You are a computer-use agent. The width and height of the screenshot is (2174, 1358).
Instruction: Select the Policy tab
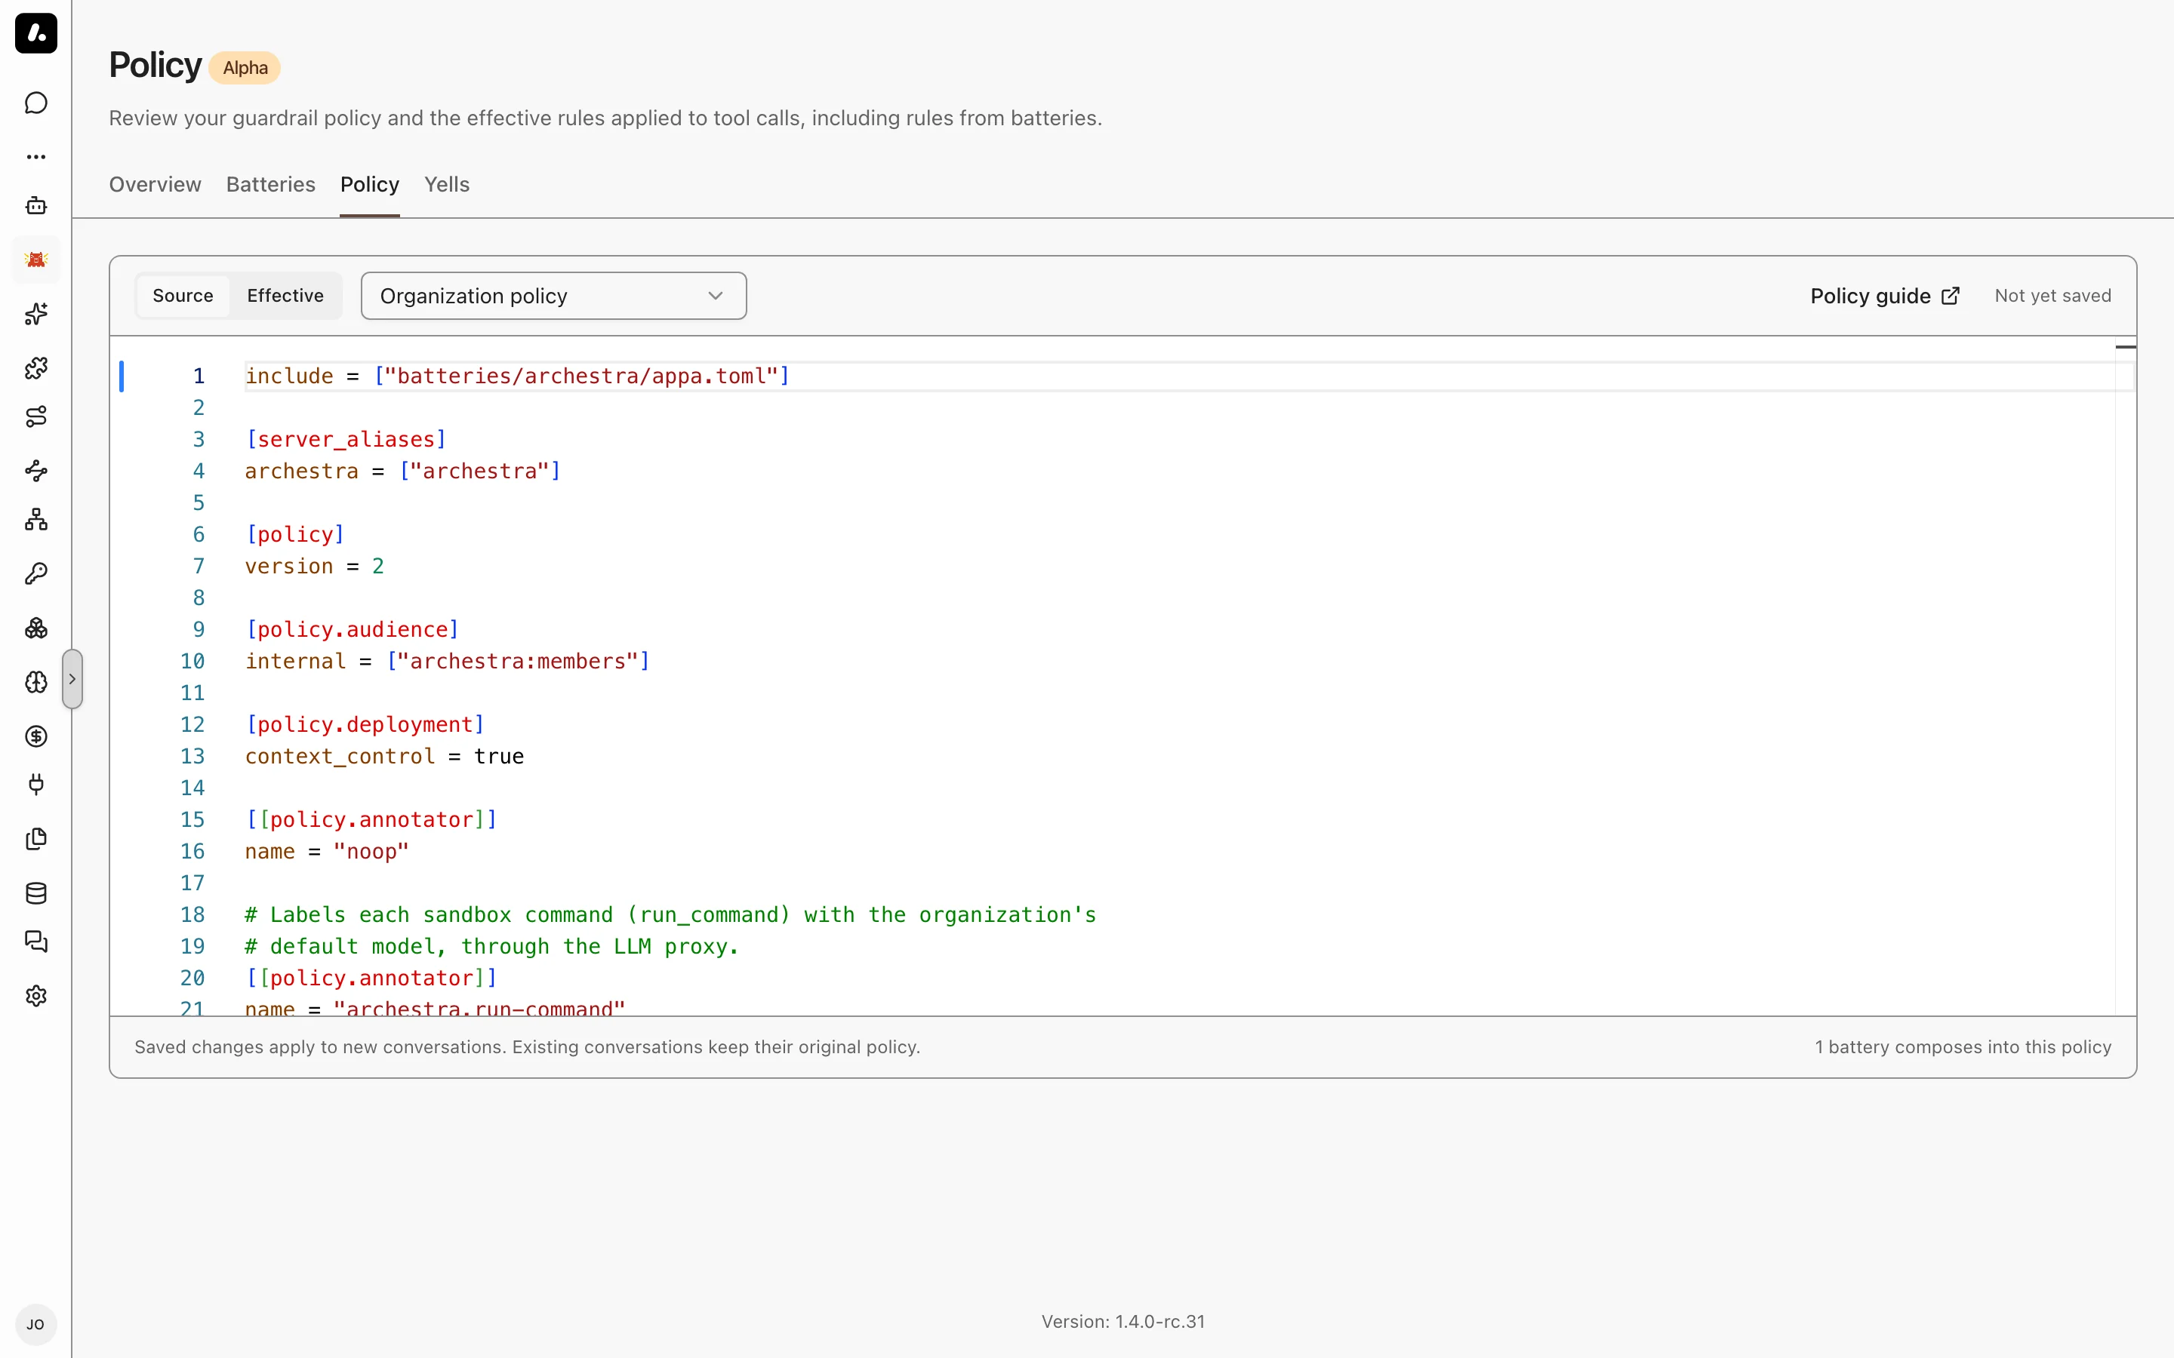click(x=370, y=184)
